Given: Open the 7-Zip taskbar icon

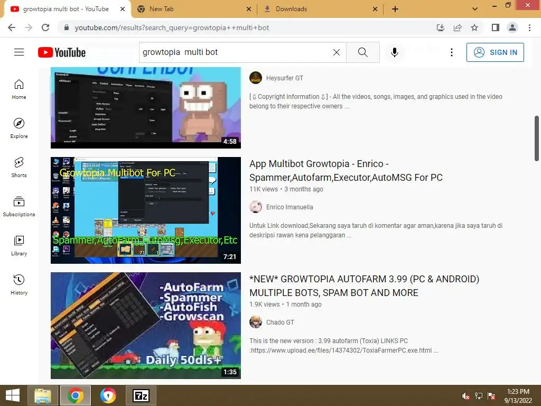Looking at the screenshot, I should [141, 395].
